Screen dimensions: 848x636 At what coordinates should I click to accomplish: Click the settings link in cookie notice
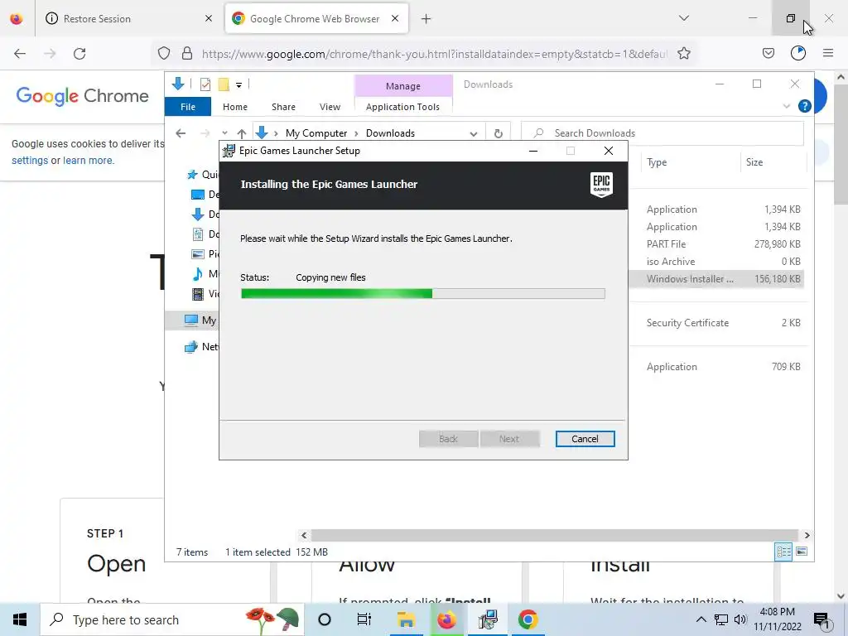pyautogui.click(x=30, y=161)
